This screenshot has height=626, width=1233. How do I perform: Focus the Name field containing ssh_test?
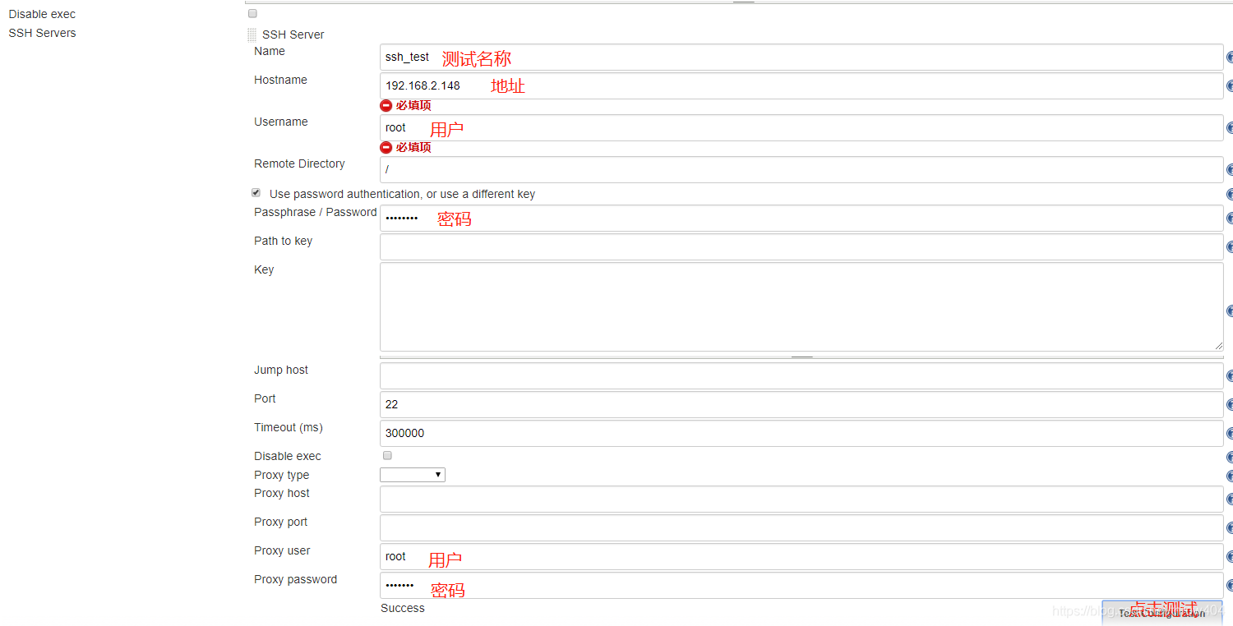click(x=801, y=58)
